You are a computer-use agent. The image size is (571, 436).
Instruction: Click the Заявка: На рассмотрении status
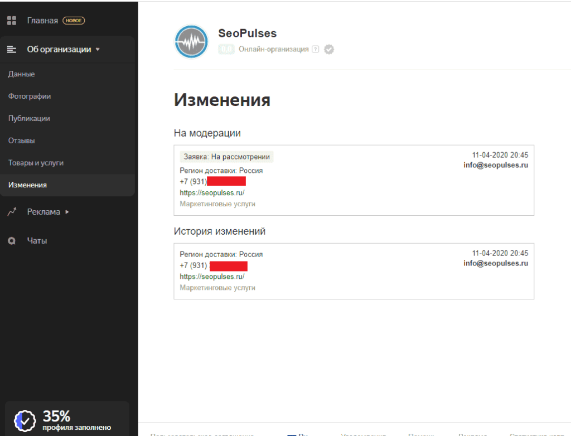click(x=226, y=157)
